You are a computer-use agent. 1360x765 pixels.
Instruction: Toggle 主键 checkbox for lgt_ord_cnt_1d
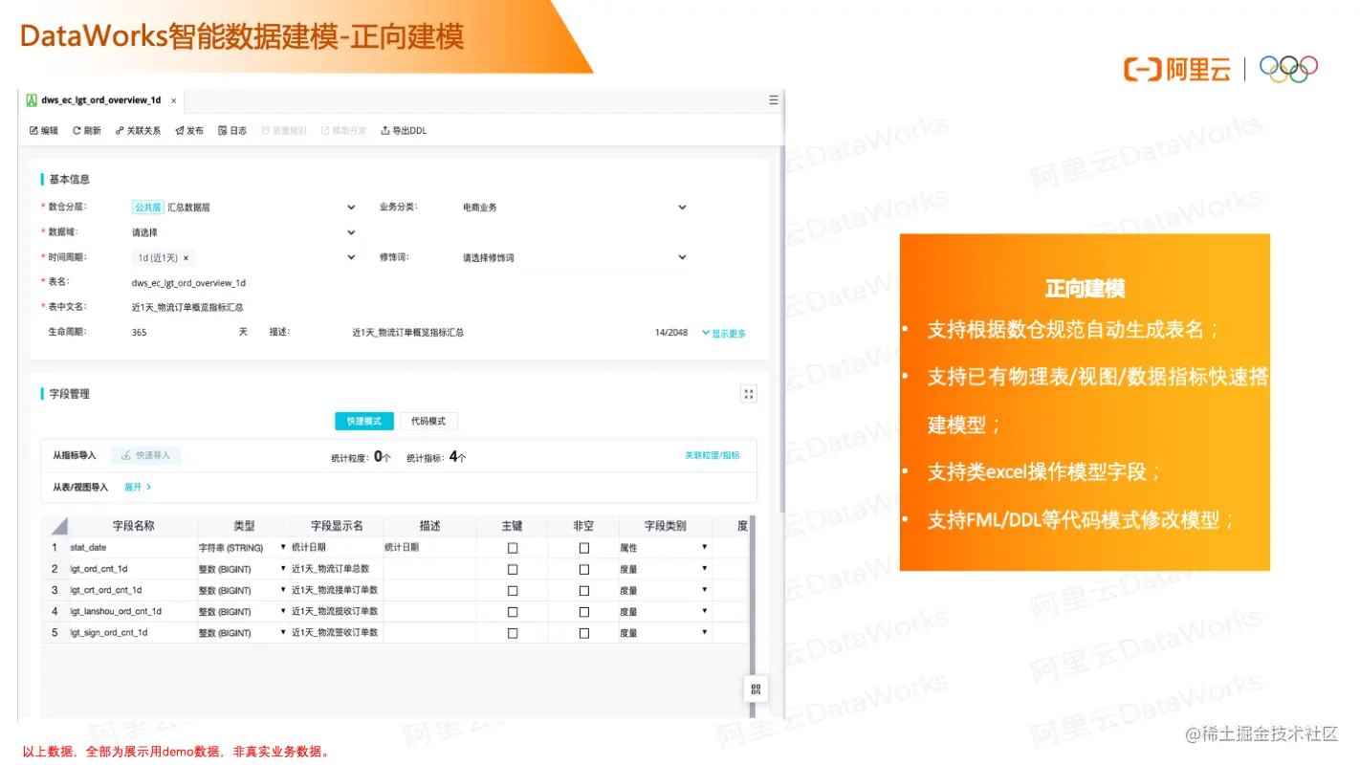click(x=513, y=569)
